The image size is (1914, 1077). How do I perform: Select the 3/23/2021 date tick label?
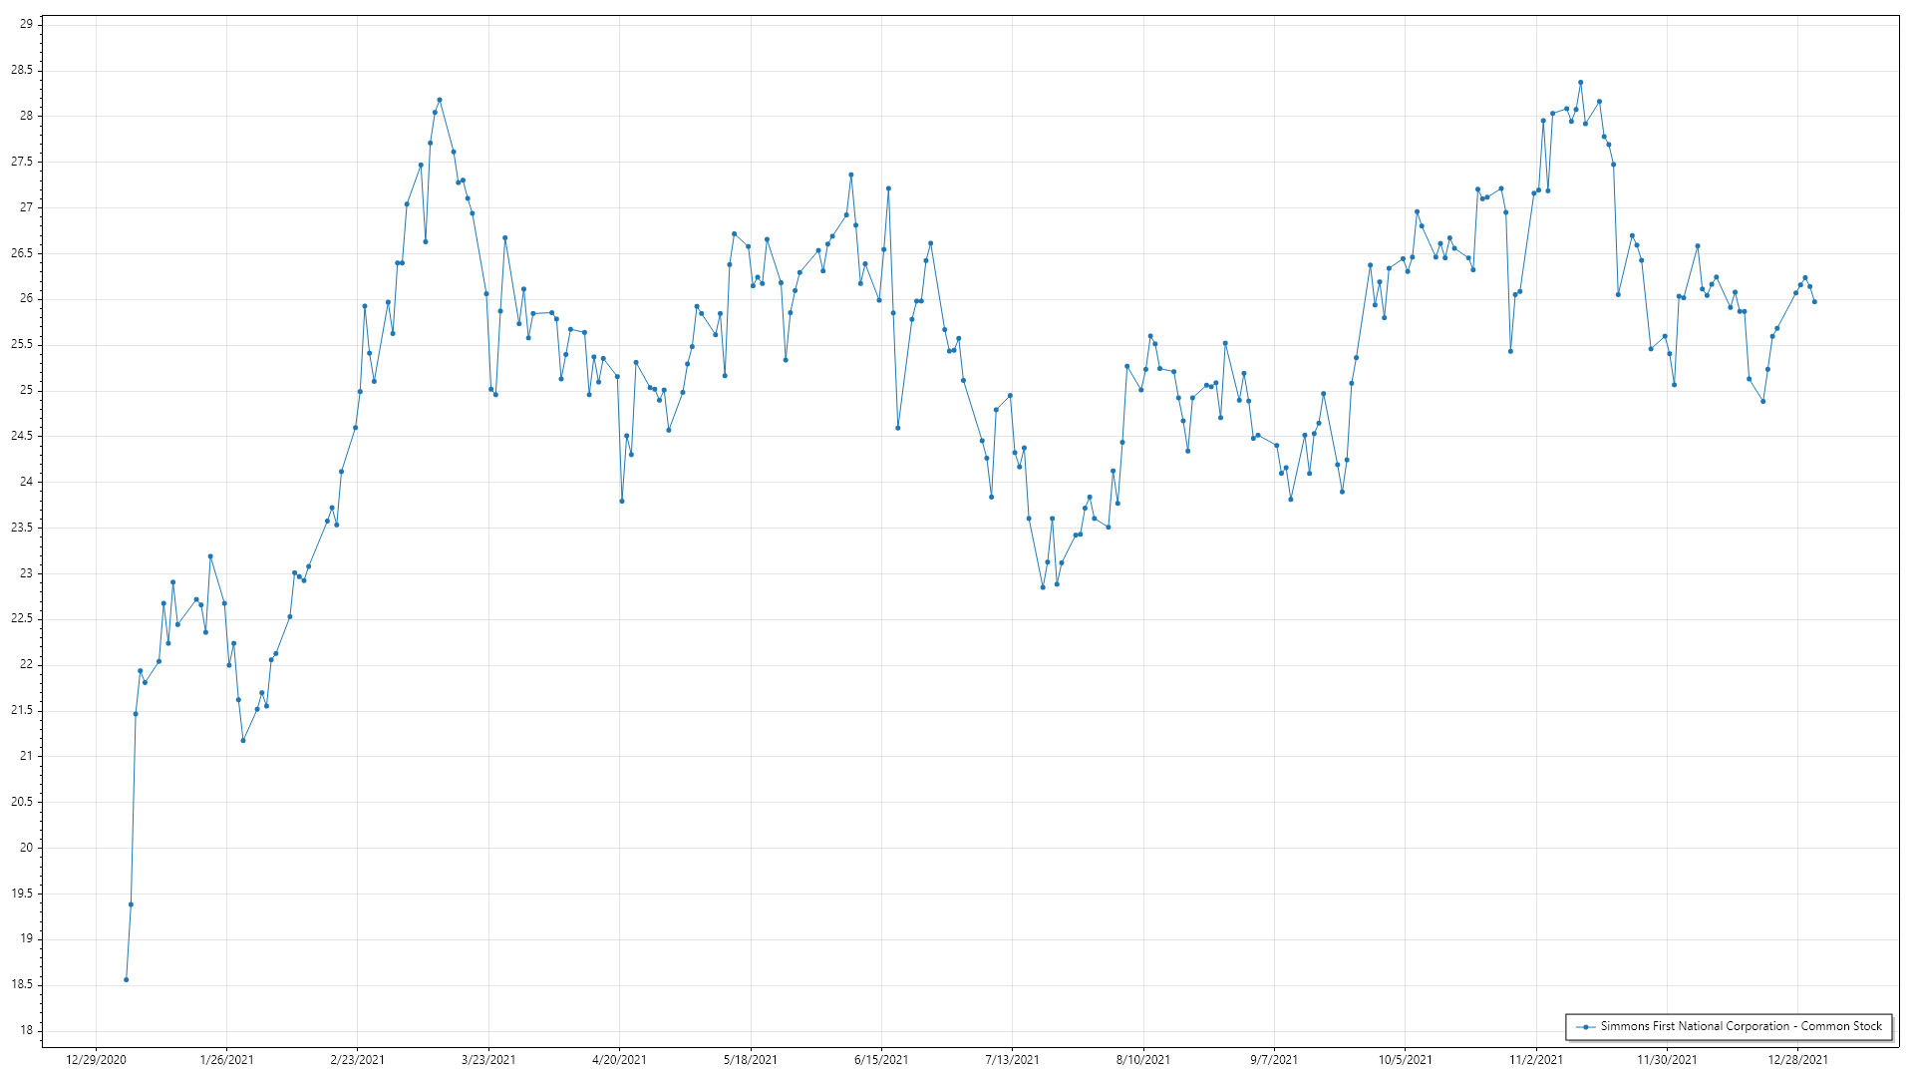pyautogui.click(x=488, y=1059)
